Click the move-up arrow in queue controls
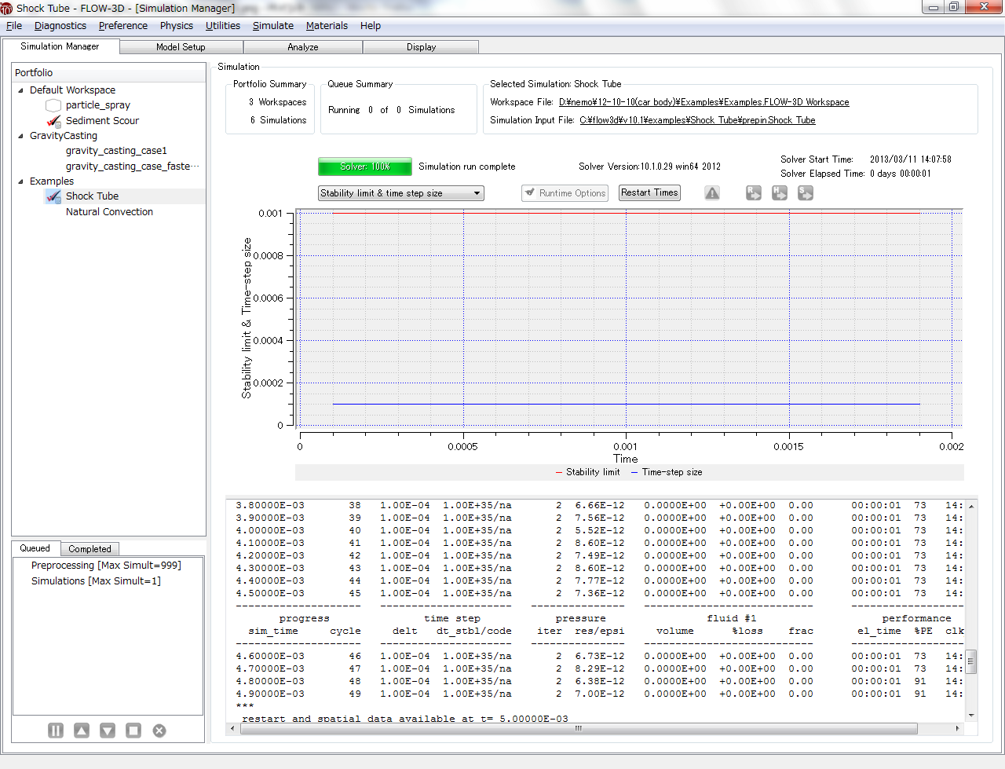 82,731
